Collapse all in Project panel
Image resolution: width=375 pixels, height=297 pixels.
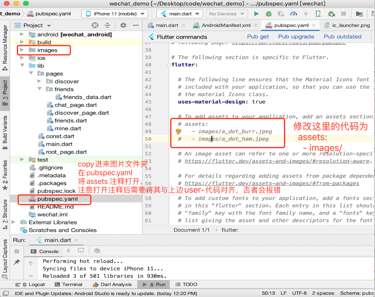point(108,25)
